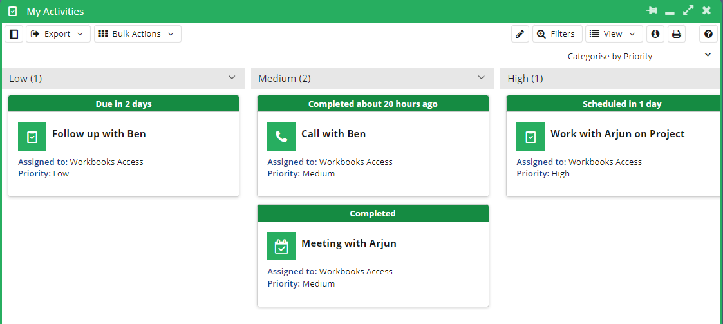Toggle the side panel icon
Screen dimensions: 723x324
pyautogui.click(x=14, y=33)
